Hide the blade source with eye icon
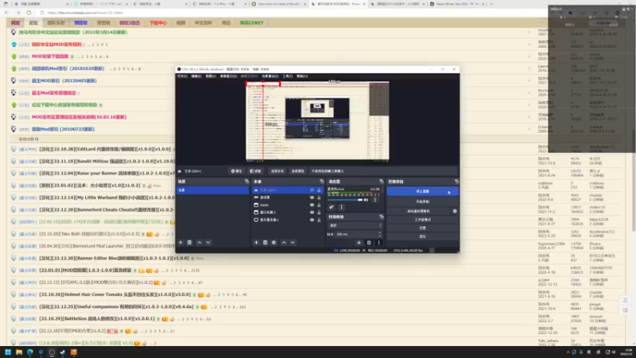Screen dimensions: 636x358 tap(312, 205)
